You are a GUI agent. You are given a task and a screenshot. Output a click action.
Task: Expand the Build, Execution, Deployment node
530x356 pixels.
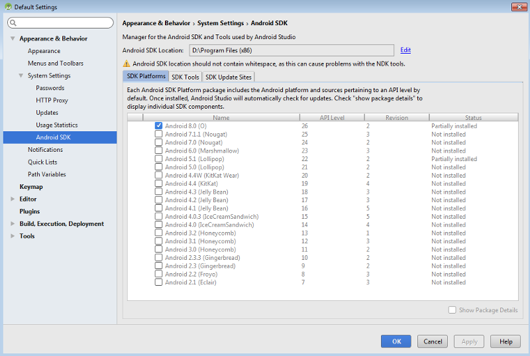tap(13, 223)
